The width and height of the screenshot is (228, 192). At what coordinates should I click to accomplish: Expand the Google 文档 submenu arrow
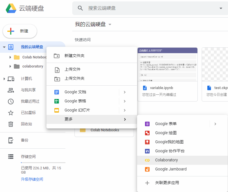click(125, 92)
